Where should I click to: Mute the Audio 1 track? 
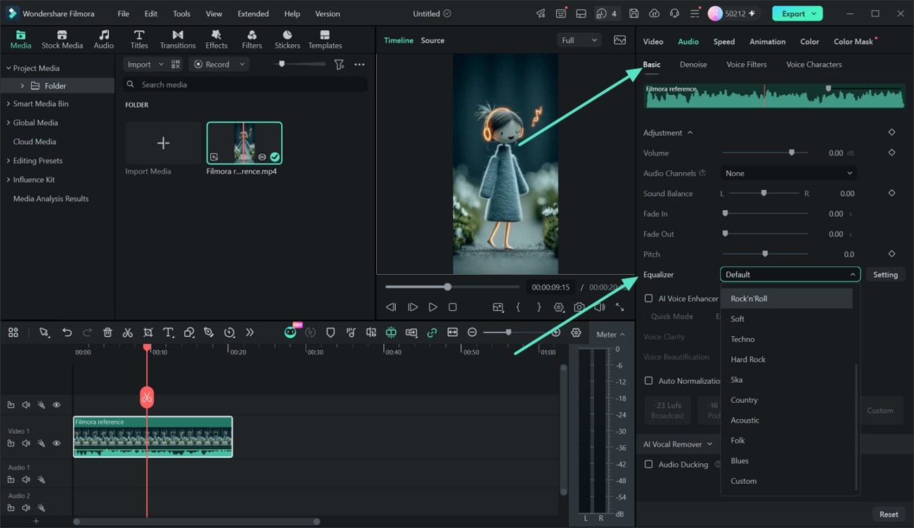tap(26, 479)
